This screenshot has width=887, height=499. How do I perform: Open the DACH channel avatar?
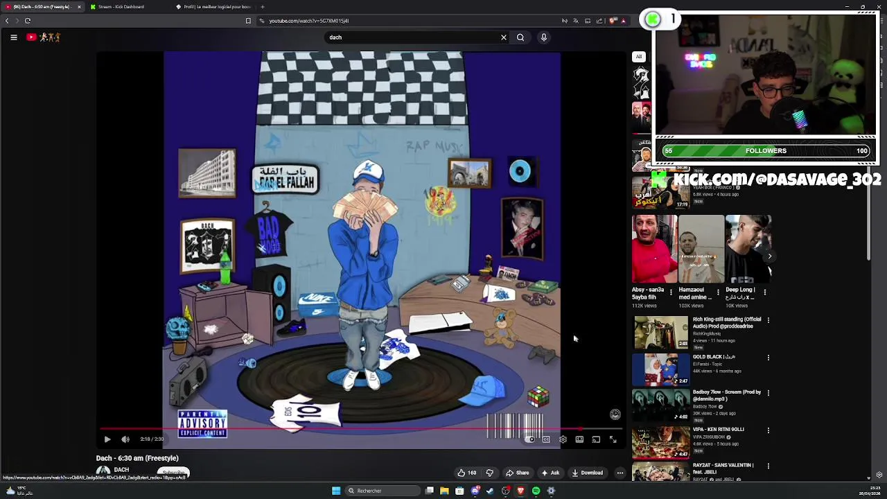pos(103,471)
